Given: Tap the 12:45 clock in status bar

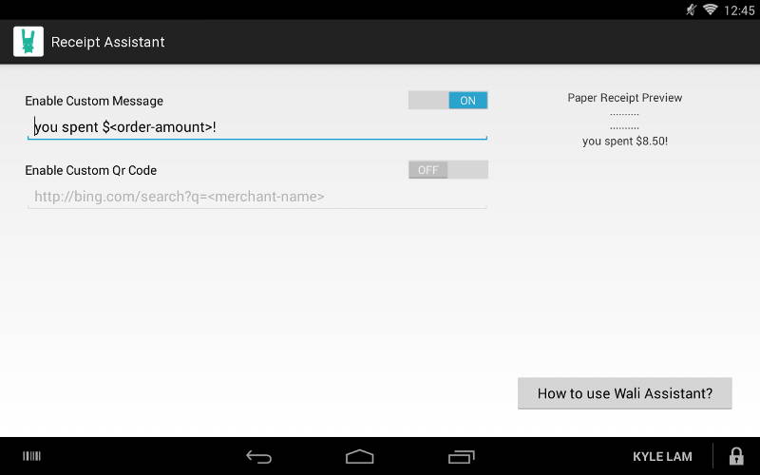Looking at the screenshot, I should (x=739, y=10).
